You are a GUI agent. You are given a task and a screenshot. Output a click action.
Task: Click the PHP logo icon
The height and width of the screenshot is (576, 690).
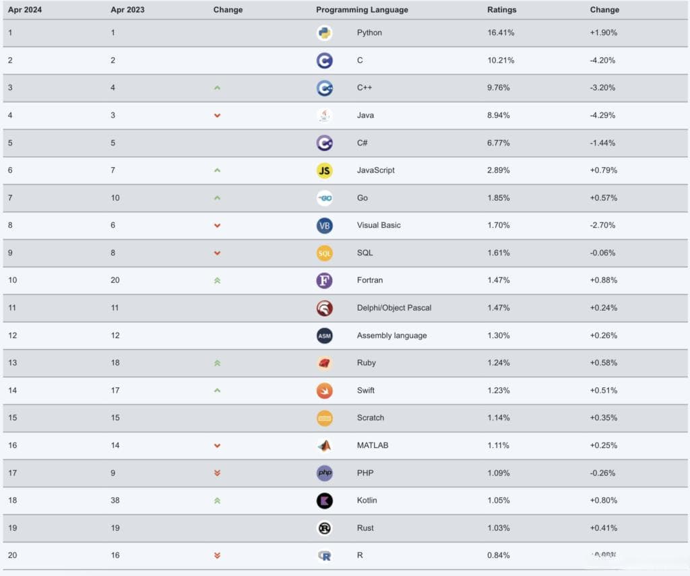tap(324, 473)
